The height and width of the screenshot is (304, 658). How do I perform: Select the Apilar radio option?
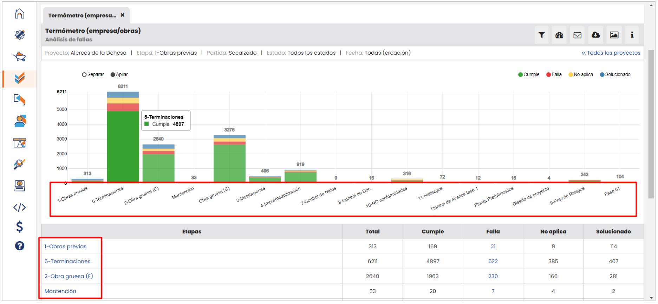(113, 75)
